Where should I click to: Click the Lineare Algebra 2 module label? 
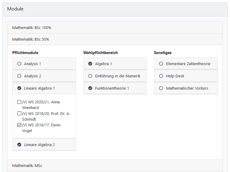pos(39,145)
